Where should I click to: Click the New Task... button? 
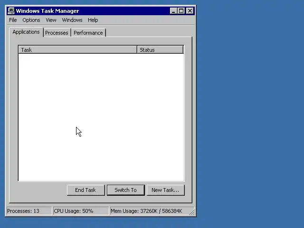[166, 190]
